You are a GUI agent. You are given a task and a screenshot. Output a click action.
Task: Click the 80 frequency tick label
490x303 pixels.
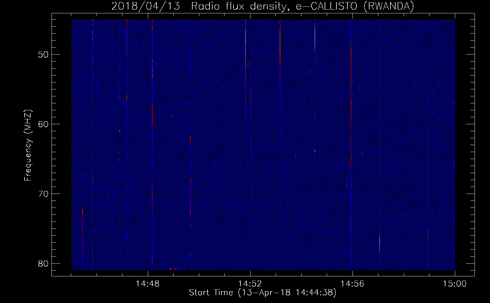click(x=44, y=264)
